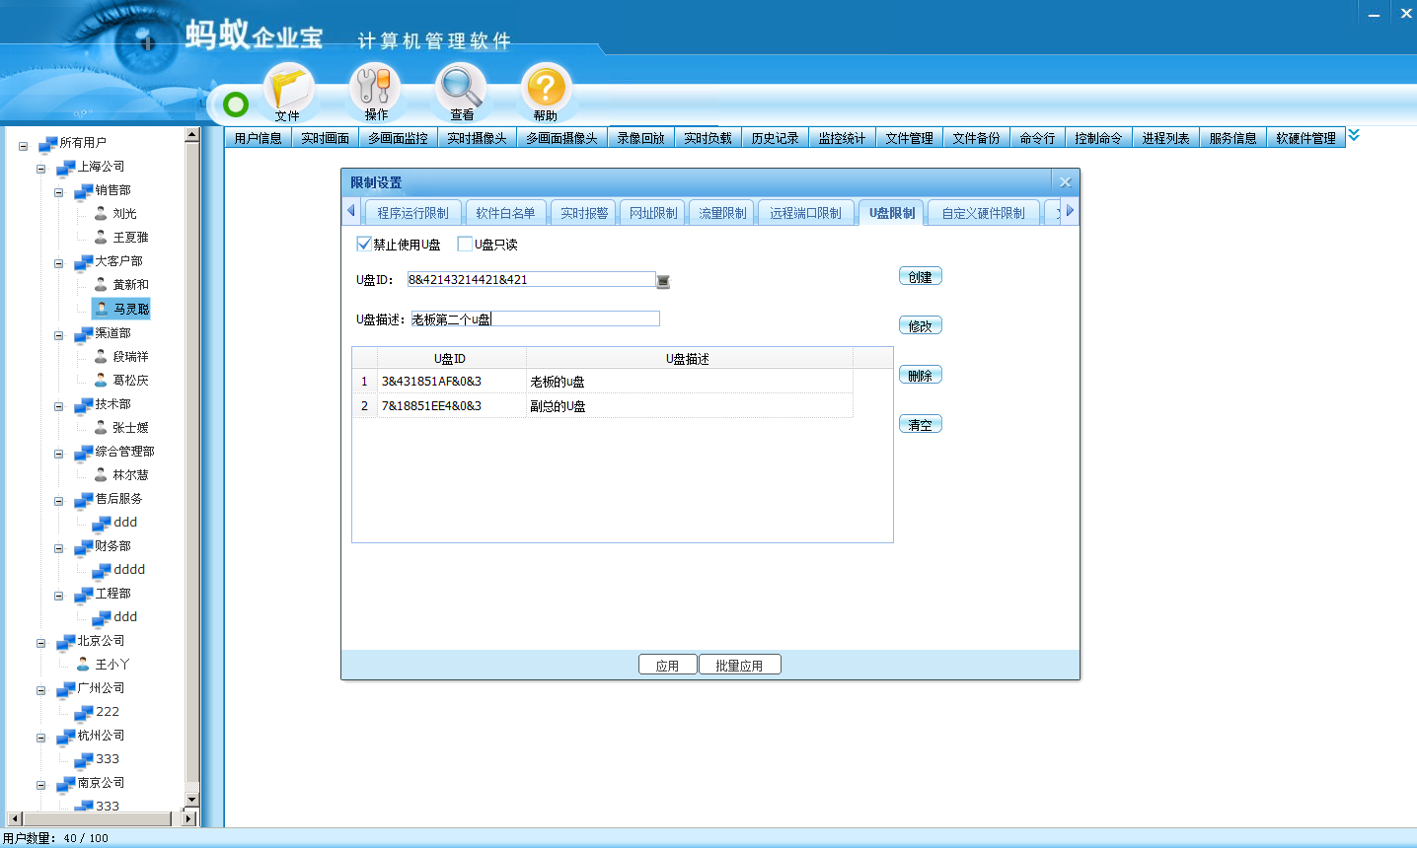This screenshot has width=1417, height=848.
Task: Collapse the 销售部 department node
Action: click(x=59, y=192)
